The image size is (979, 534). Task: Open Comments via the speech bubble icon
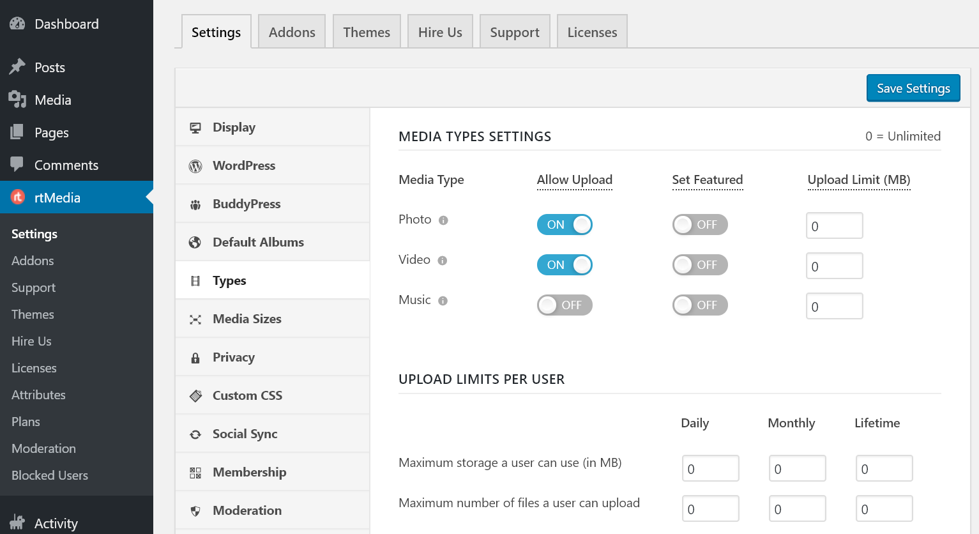17,165
